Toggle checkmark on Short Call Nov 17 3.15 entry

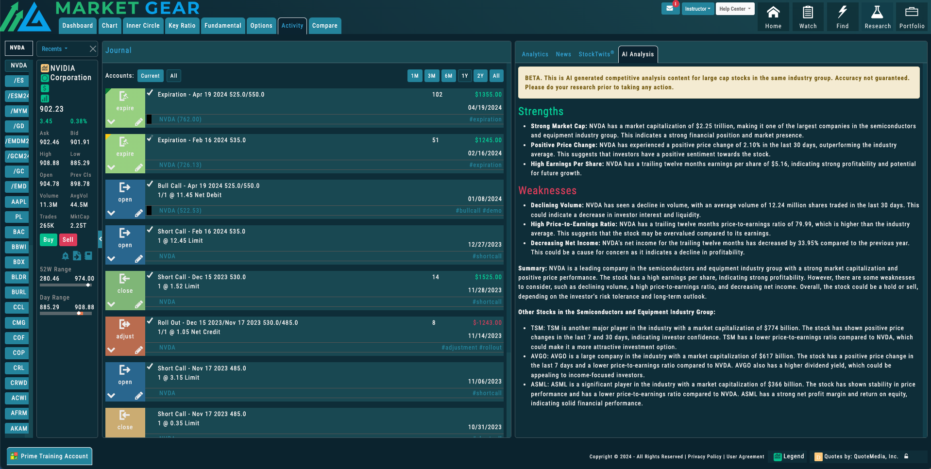[x=150, y=367]
